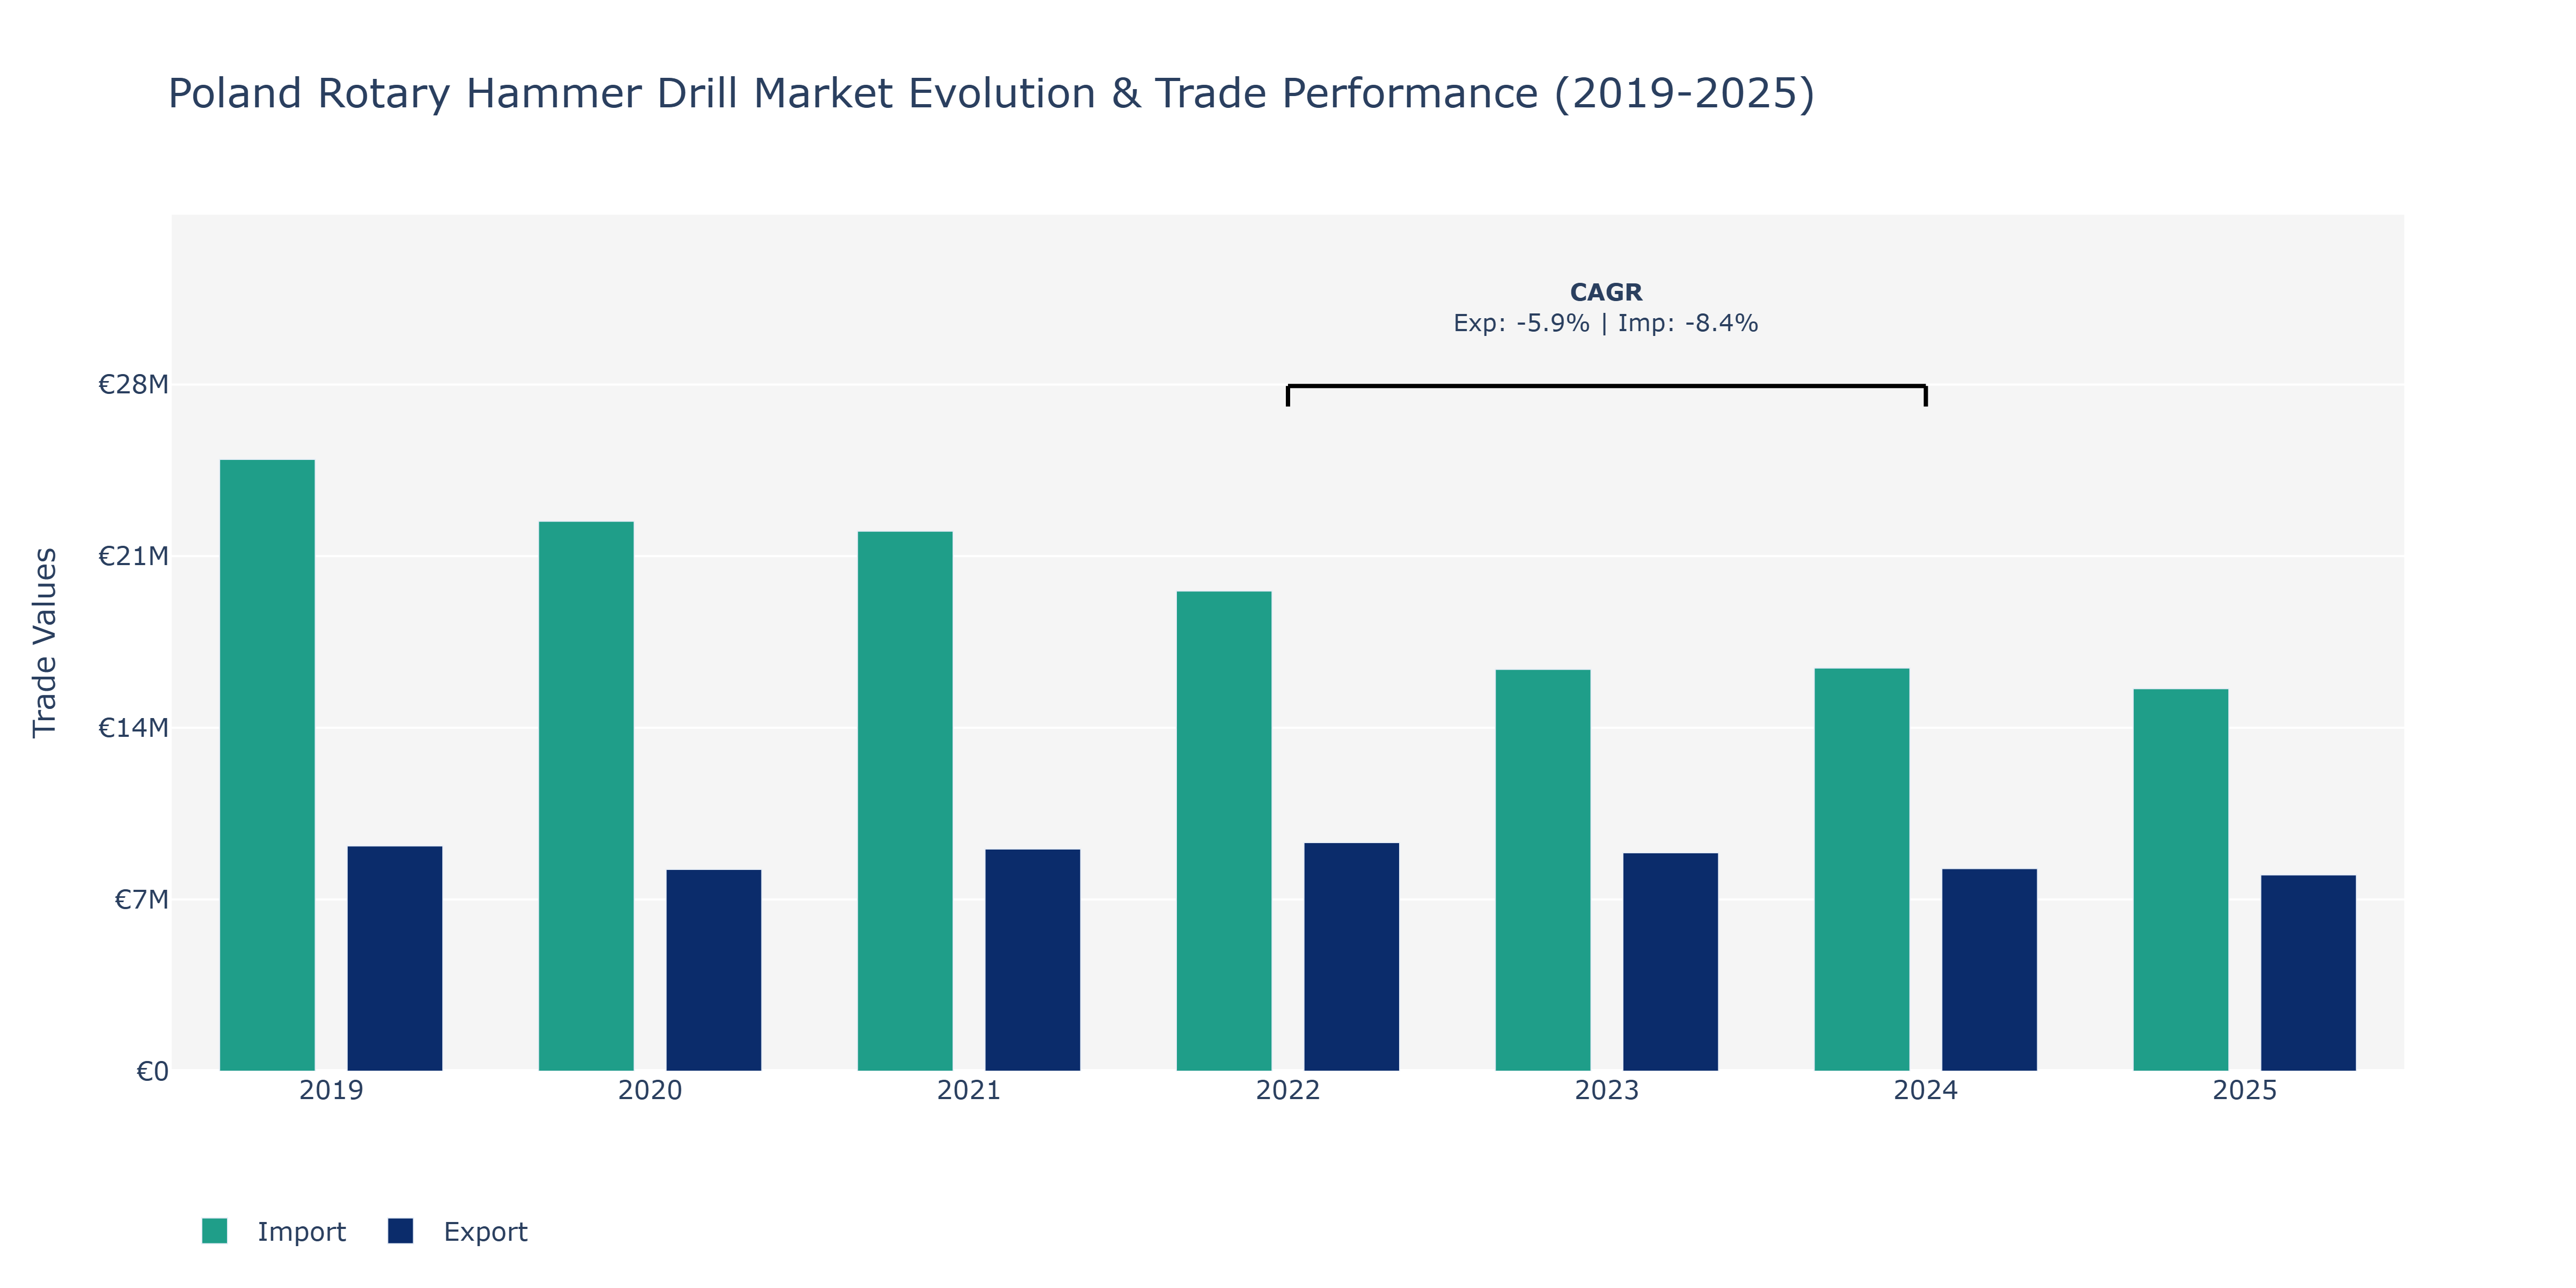Click the 2022 x-axis label
2576x1288 pixels.
pyautogui.click(x=1288, y=1090)
